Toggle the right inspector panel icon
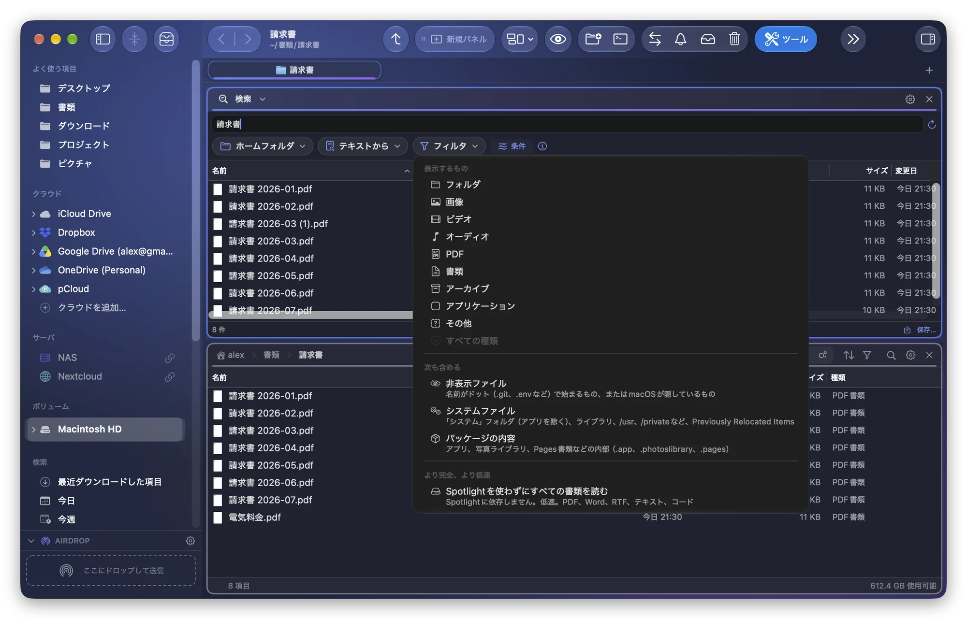This screenshot has width=967, height=619. 927,39
